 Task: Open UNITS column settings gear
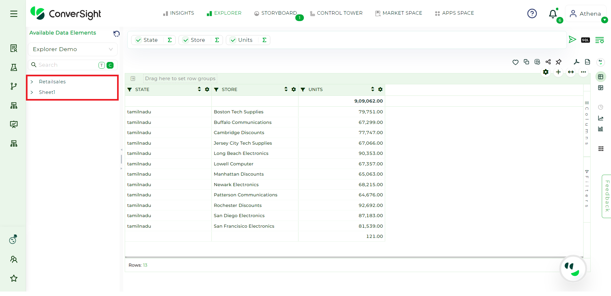click(x=380, y=89)
